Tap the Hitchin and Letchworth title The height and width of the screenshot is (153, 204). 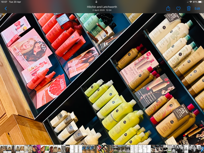[102, 7]
